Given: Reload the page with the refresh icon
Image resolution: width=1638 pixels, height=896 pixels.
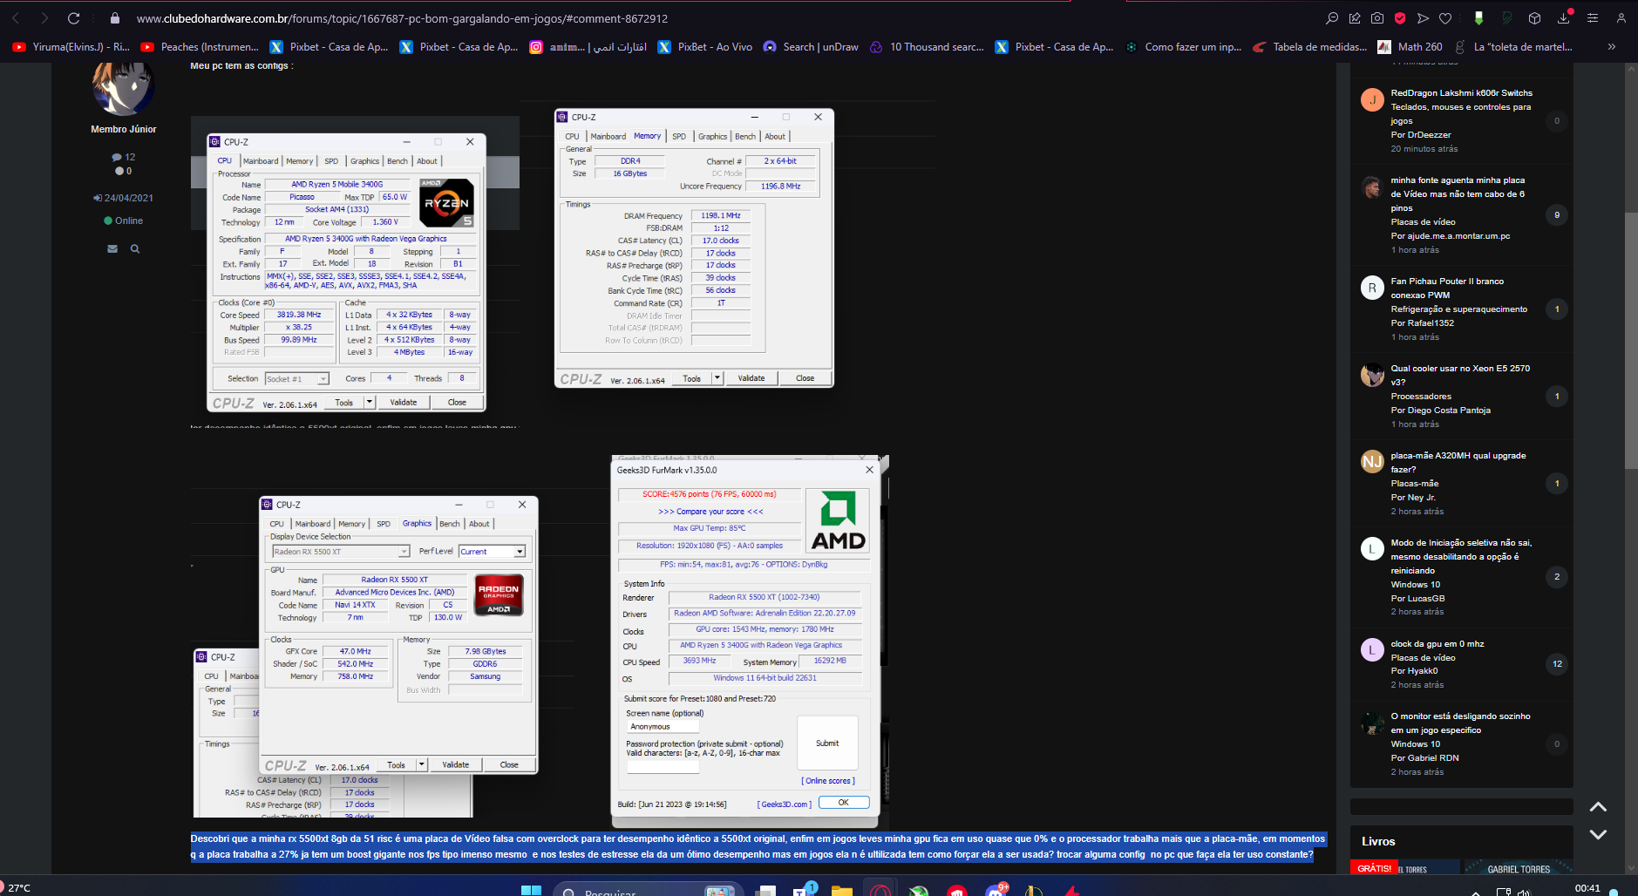Looking at the screenshot, I should click(x=74, y=18).
